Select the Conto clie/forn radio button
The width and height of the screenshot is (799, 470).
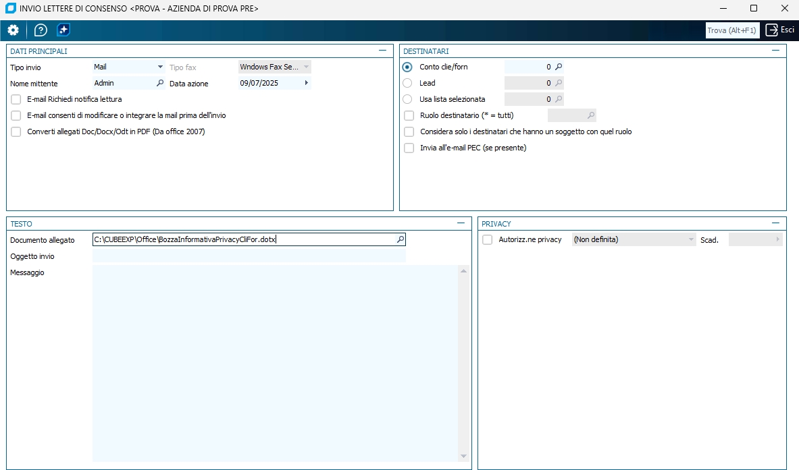[407, 67]
